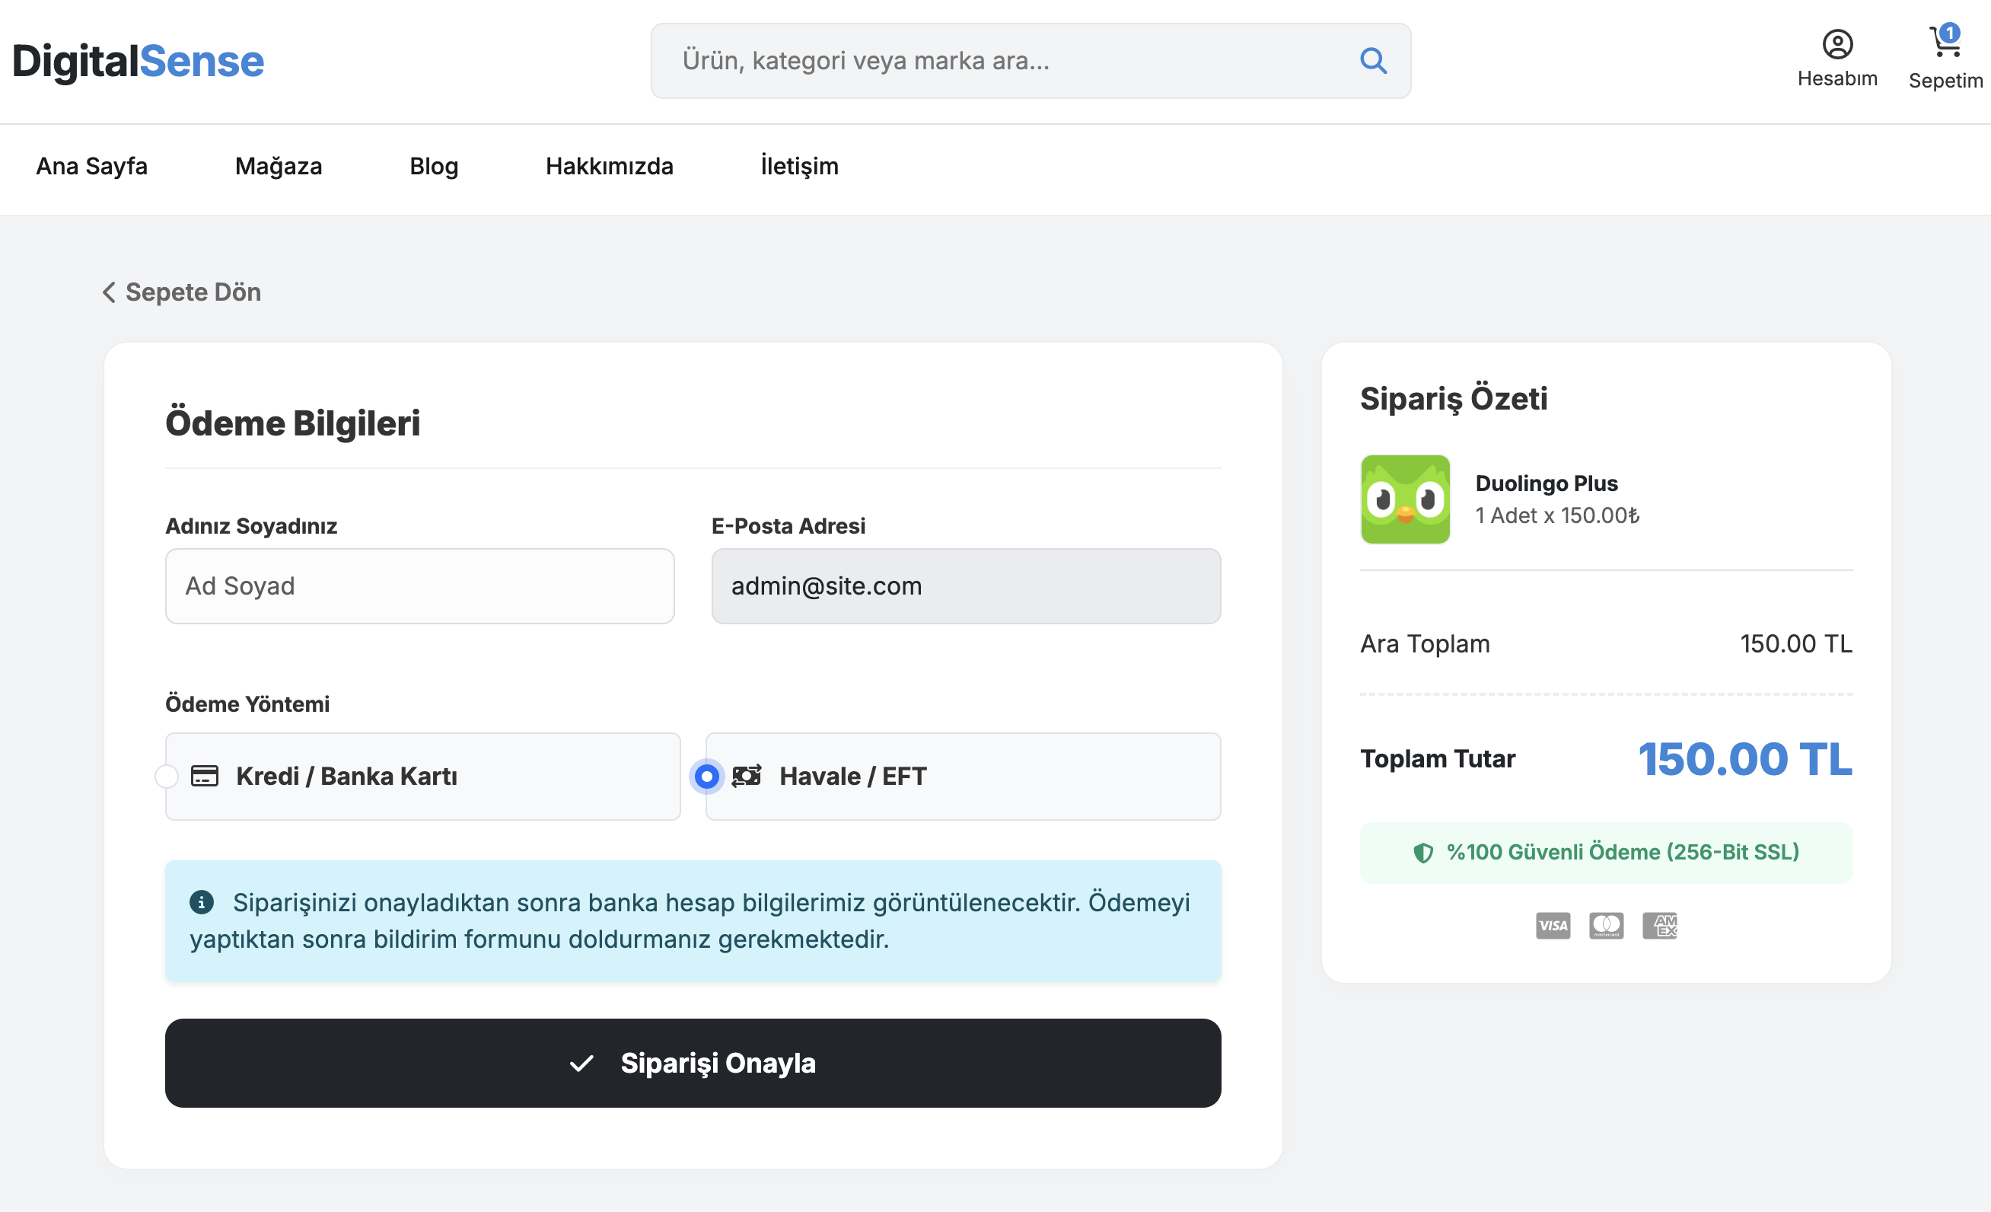The height and width of the screenshot is (1212, 1991).
Task: Click the green security shield icon
Action: (x=1423, y=852)
